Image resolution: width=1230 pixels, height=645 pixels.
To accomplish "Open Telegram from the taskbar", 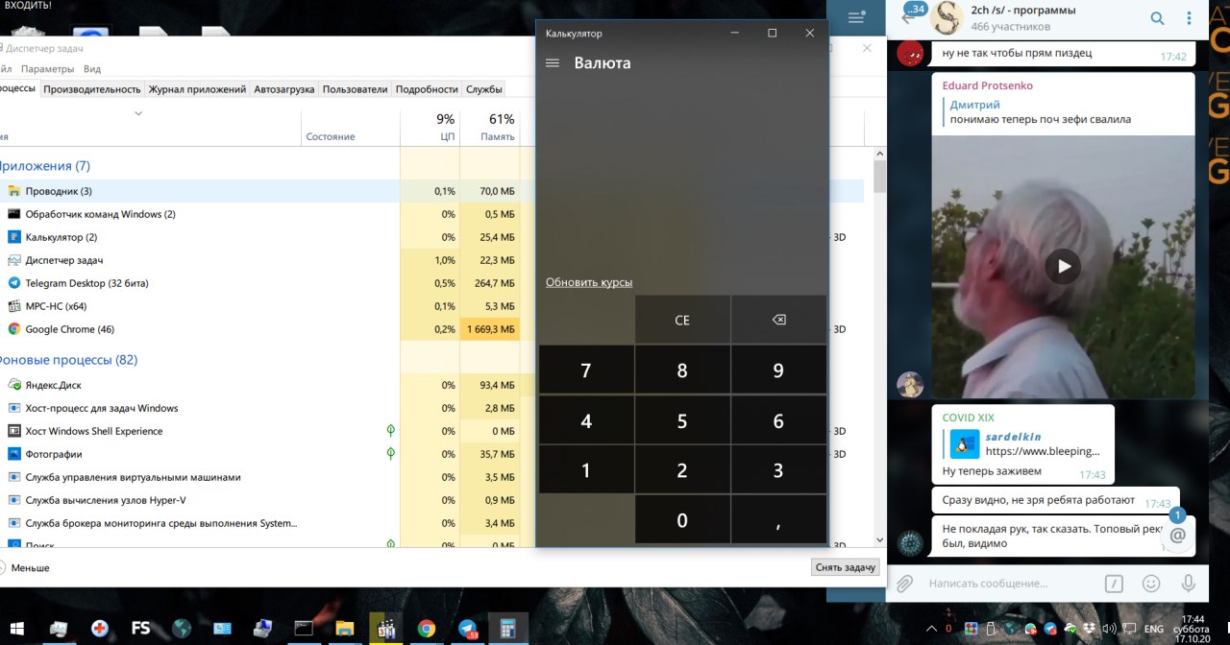I will click(468, 629).
